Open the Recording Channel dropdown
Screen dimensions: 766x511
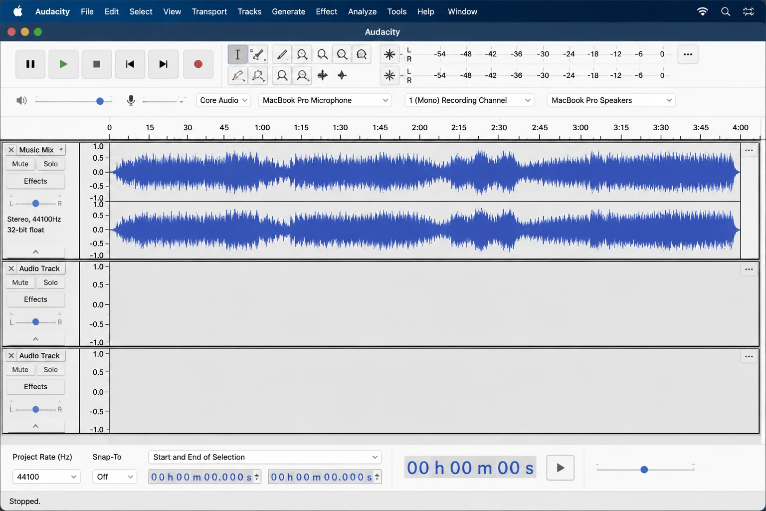(x=470, y=100)
